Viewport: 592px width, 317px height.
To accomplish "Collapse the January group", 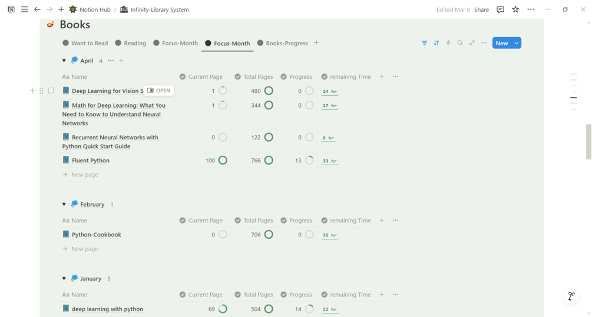I will pos(64,279).
